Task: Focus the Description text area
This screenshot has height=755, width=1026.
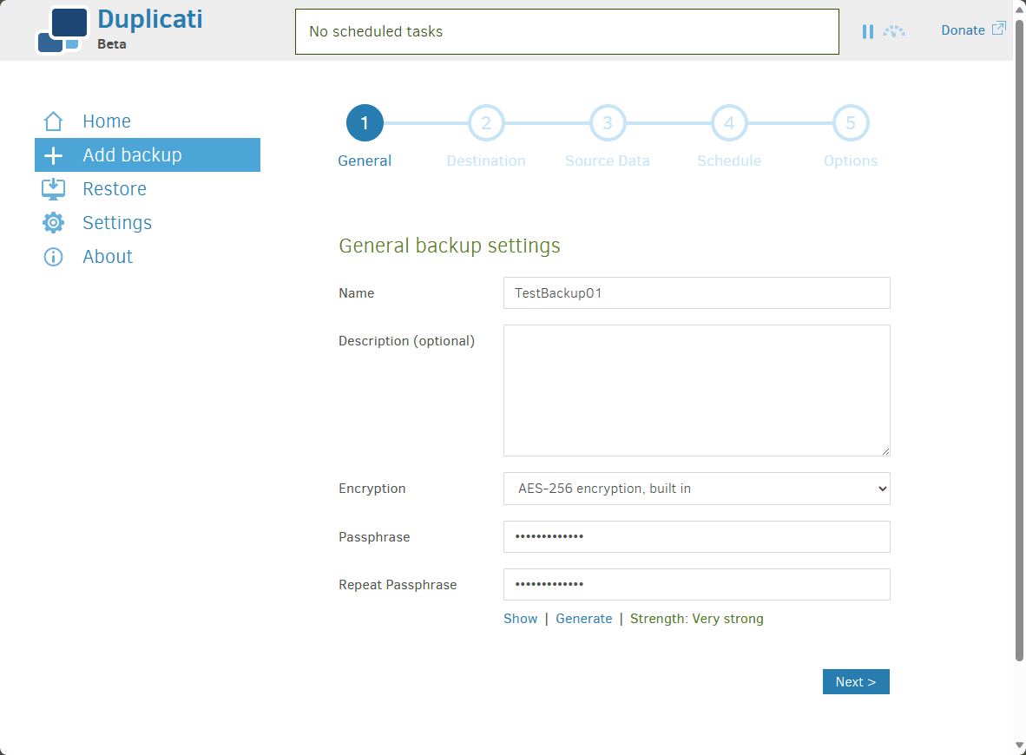Action: pyautogui.click(x=696, y=391)
